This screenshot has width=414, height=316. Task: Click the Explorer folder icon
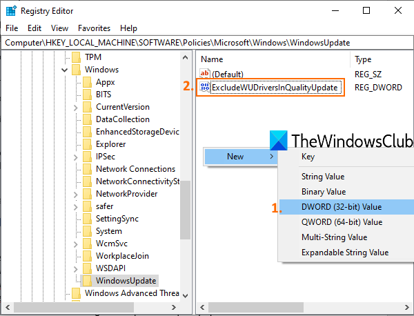pyautogui.click(x=87, y=144)
